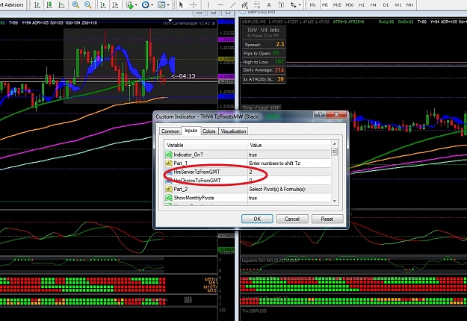Open the Periods clock icon
The image size is (467, 321).
click(x=146, y=4)
